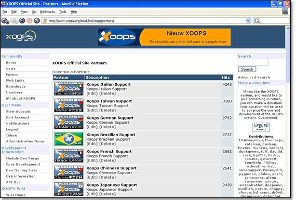The image size is (296, 200).
Task: Click the PayPal Donate icon
Action: point(261,127)
